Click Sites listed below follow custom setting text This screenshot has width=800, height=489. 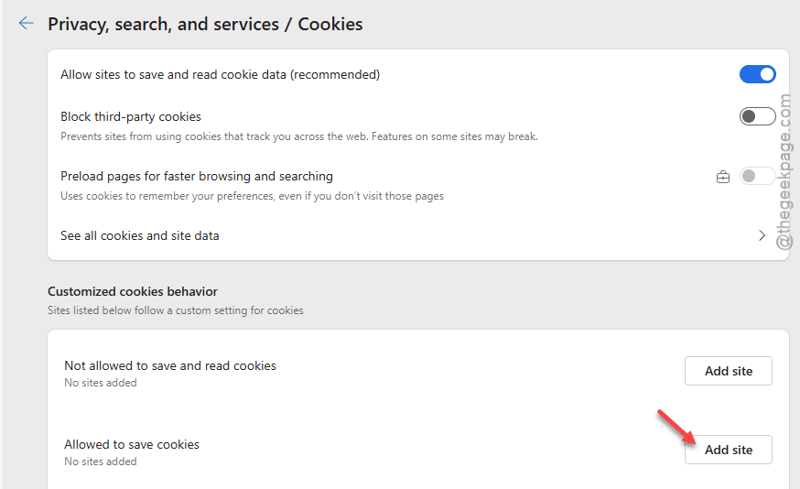[176, 310]
